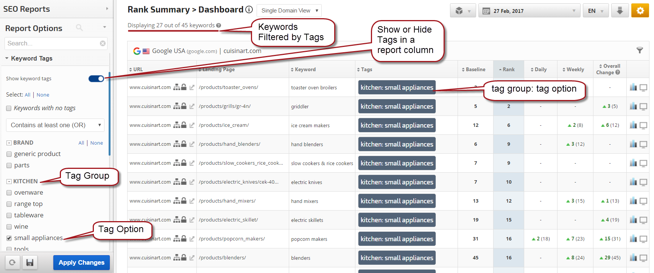Sort table by Tags column
The width and height of the screenshot is (654, 273).
364,69
